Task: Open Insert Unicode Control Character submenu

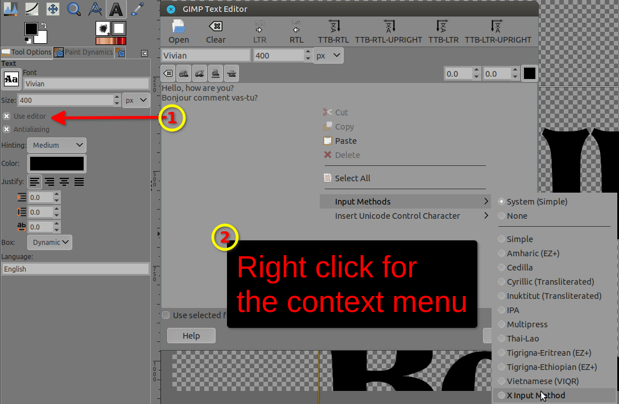Action: click(405, 215)
